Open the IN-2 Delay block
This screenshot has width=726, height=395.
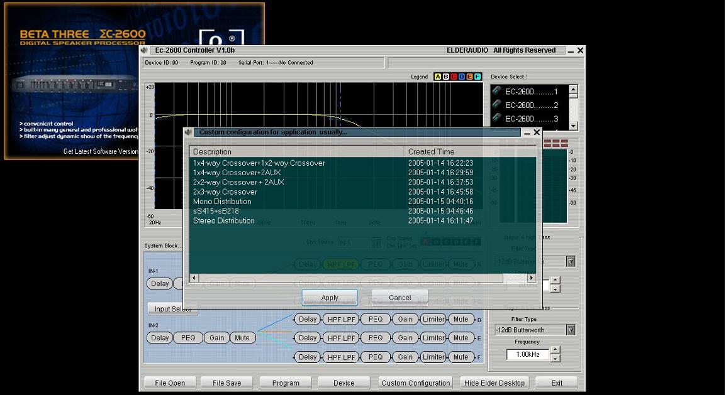(x=160, y=338)
